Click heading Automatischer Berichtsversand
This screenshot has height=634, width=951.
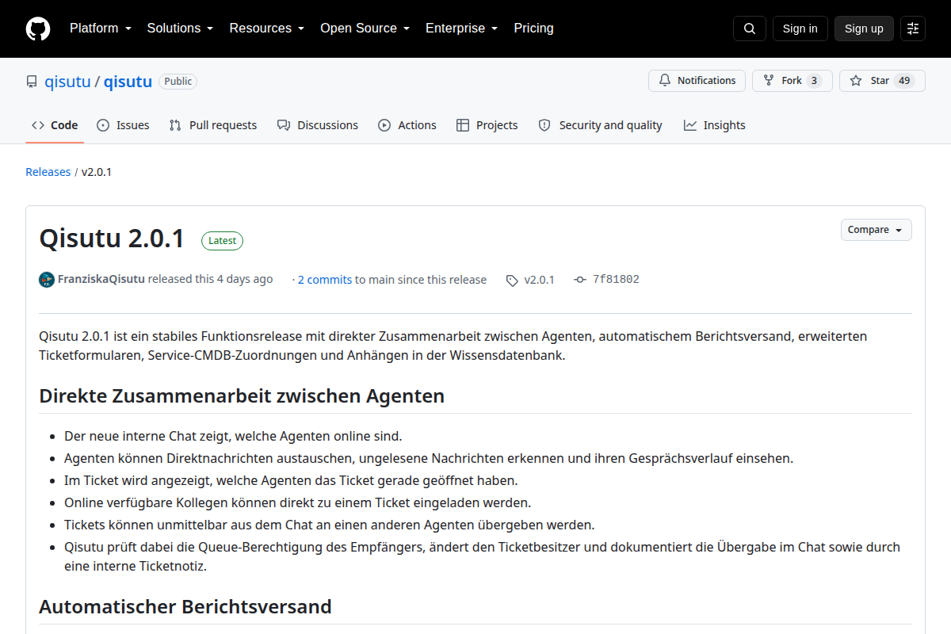pyautogui.click(x=185, y=606)
